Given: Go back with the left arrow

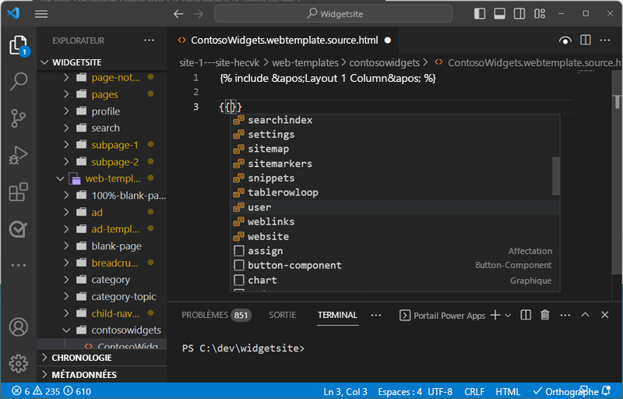Looking at the screenshot, I should coord(178,14).
